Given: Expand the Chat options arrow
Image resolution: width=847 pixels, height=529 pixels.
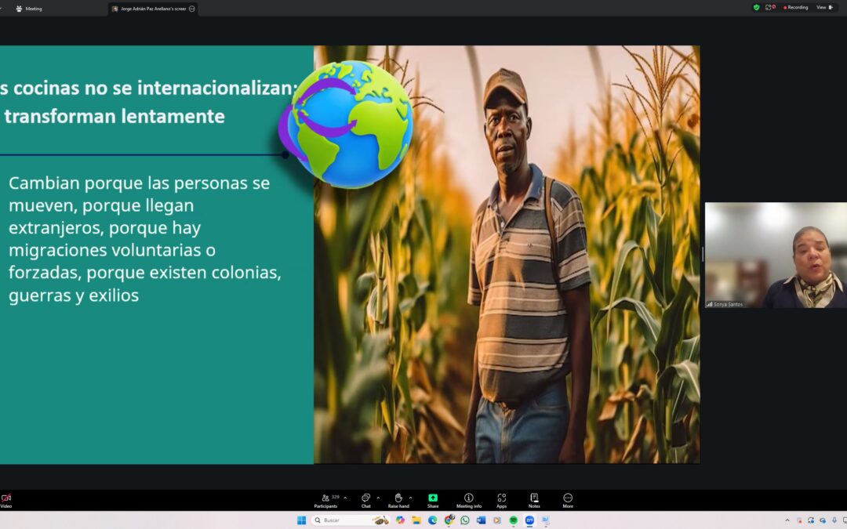Looking at the screenshot, I should tap(378, 498).
